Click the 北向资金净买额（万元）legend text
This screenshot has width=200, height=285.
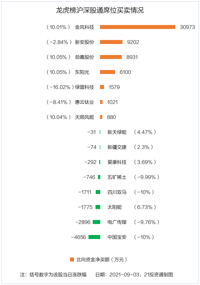coord(102,259)
